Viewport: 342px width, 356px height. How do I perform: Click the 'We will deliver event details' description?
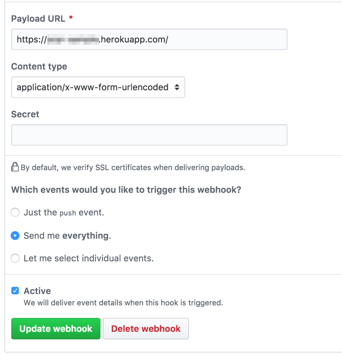point(123,302)
